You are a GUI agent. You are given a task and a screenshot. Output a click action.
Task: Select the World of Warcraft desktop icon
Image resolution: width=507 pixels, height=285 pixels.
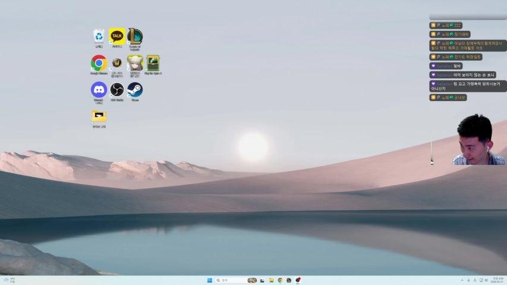click(116, 63)
